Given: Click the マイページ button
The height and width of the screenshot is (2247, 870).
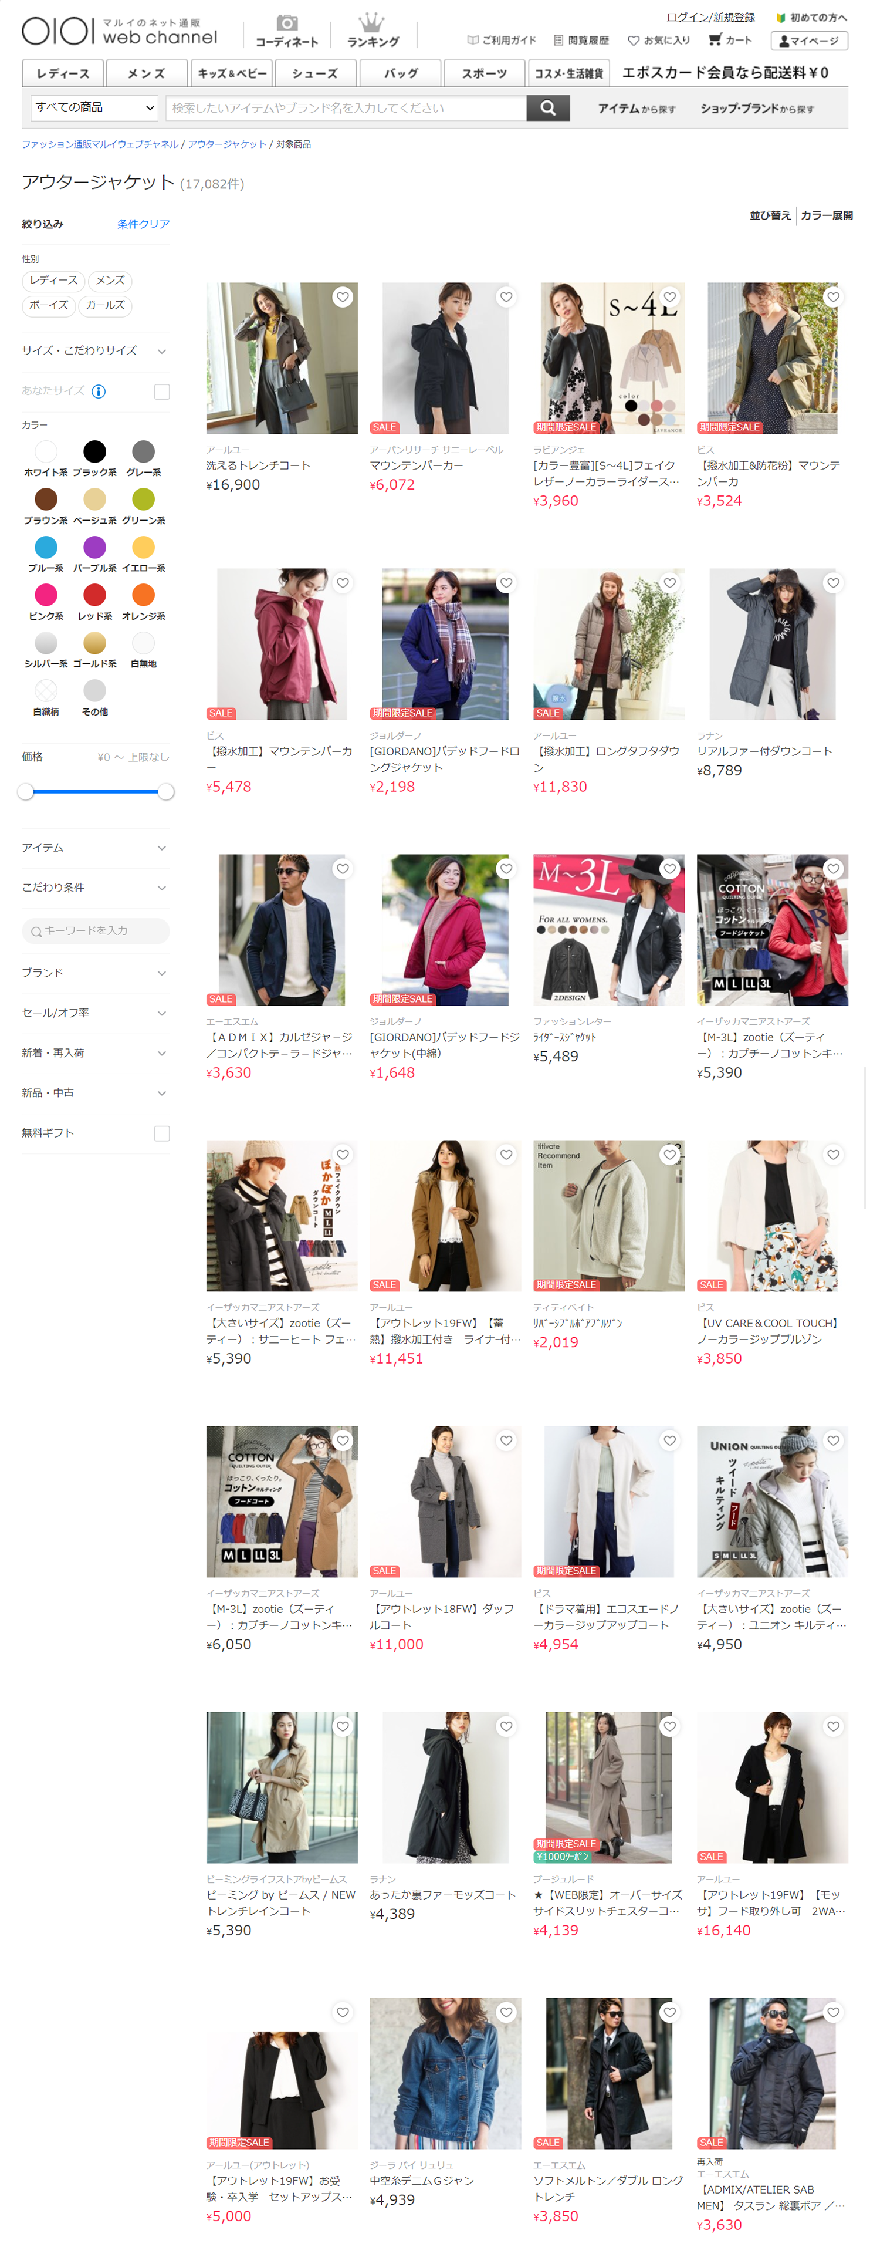Looking at the screenshot, I should (x=808, y=41).
